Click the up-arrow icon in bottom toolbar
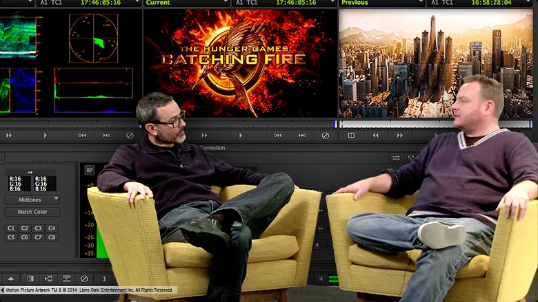This screenshot has height=302, width=538. tap(10, 279)
